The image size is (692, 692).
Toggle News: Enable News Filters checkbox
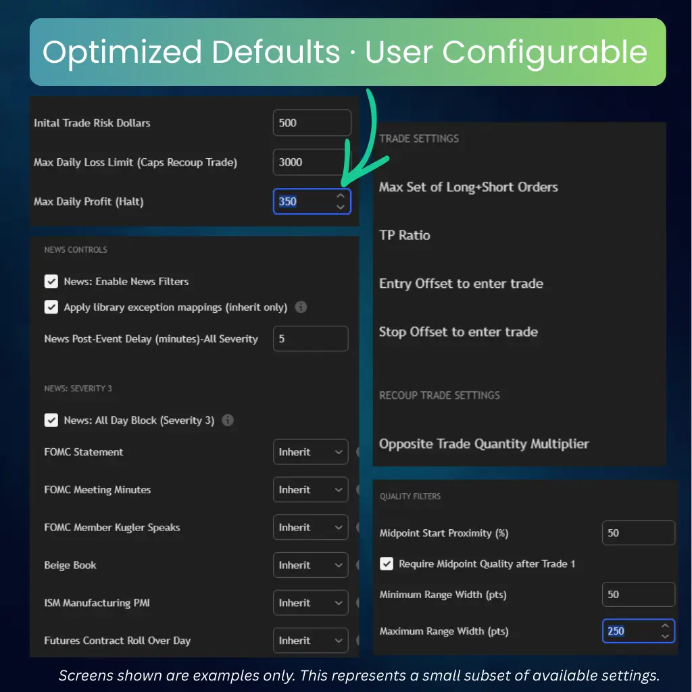point(51,281)
